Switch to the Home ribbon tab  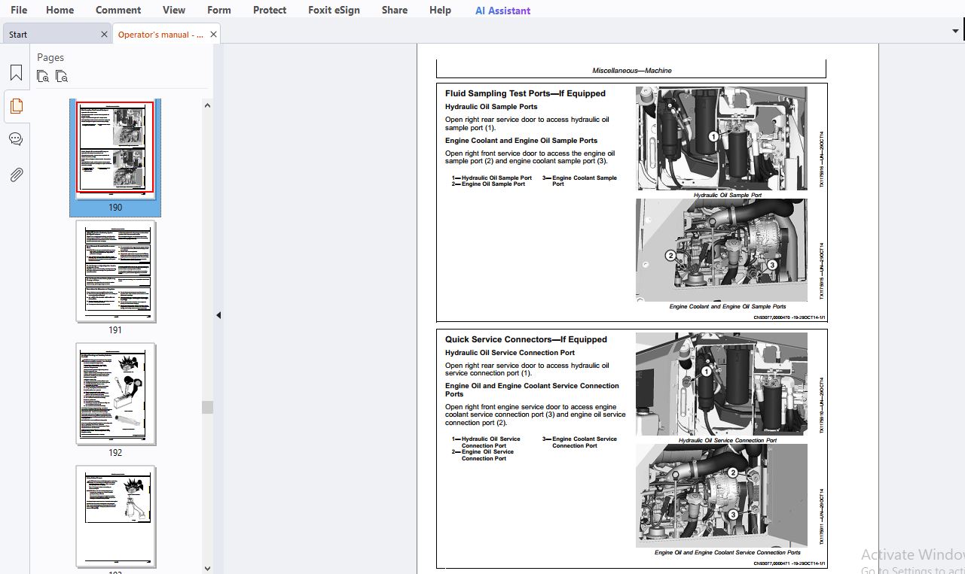coord(60,10)
